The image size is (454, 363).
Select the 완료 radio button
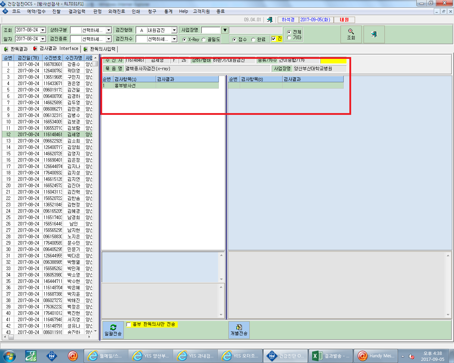click(253, 40)
